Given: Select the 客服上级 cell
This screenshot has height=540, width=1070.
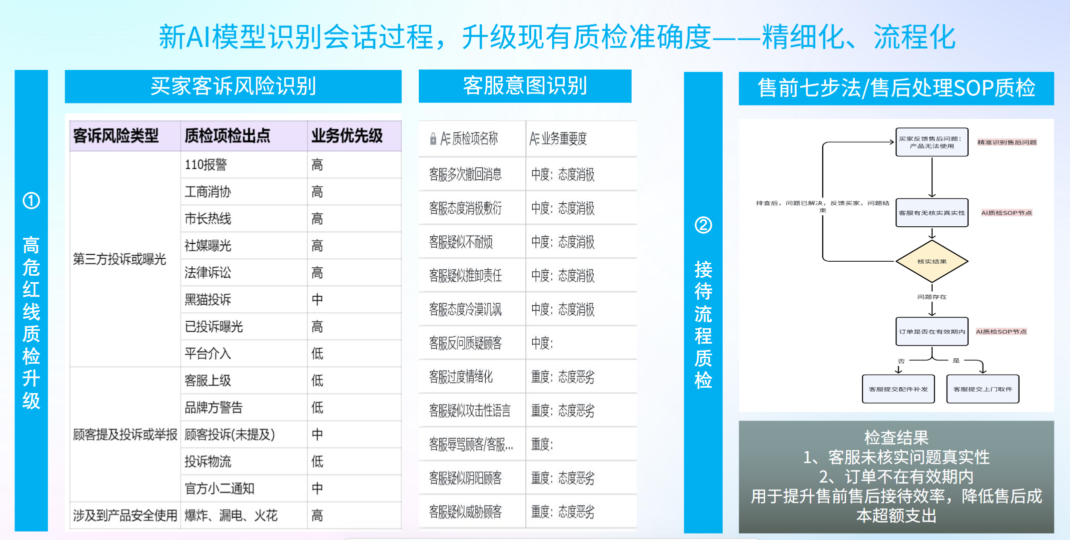Looking at the screenshot, I should pyautogui.click(x=244, y=380).
